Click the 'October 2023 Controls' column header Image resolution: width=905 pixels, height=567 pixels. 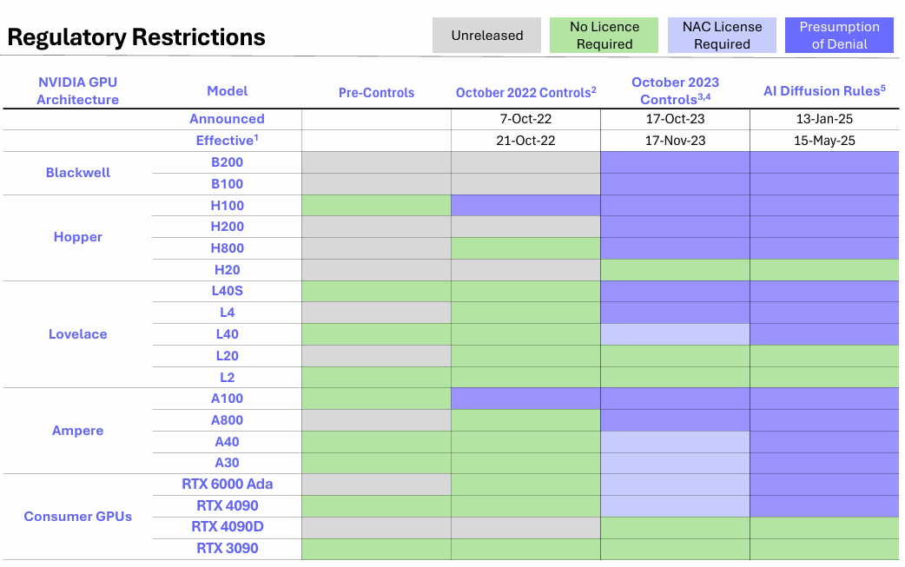click(x=676, y=90)
